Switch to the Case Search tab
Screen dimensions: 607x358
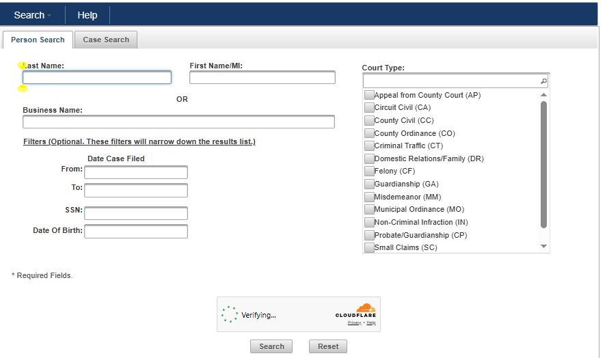pyautogui.click(x=106, y=40)
